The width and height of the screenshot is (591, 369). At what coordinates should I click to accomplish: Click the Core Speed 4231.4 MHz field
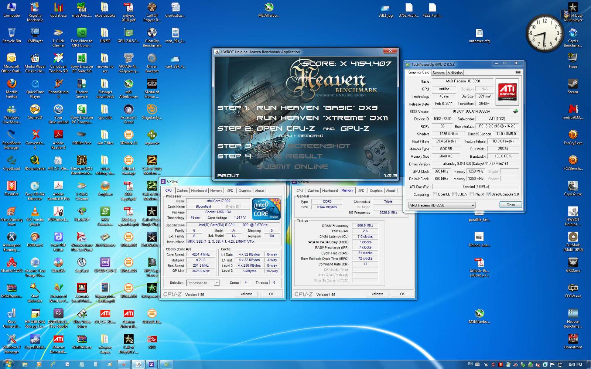click(201, 254)
